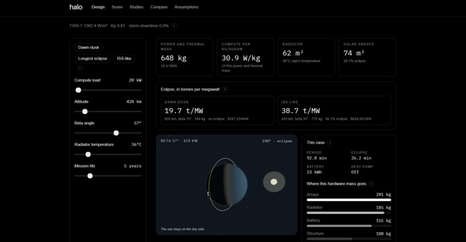Viewport: 466px width, 242px height.
Task: Click the heat pump 'Off' value
Action: click(x=355, y=172)
